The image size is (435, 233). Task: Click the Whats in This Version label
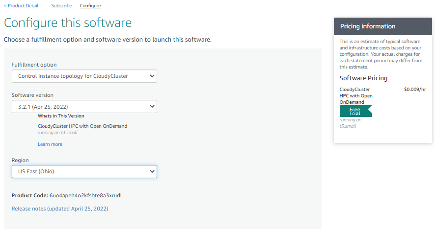(x=61, y=116)
